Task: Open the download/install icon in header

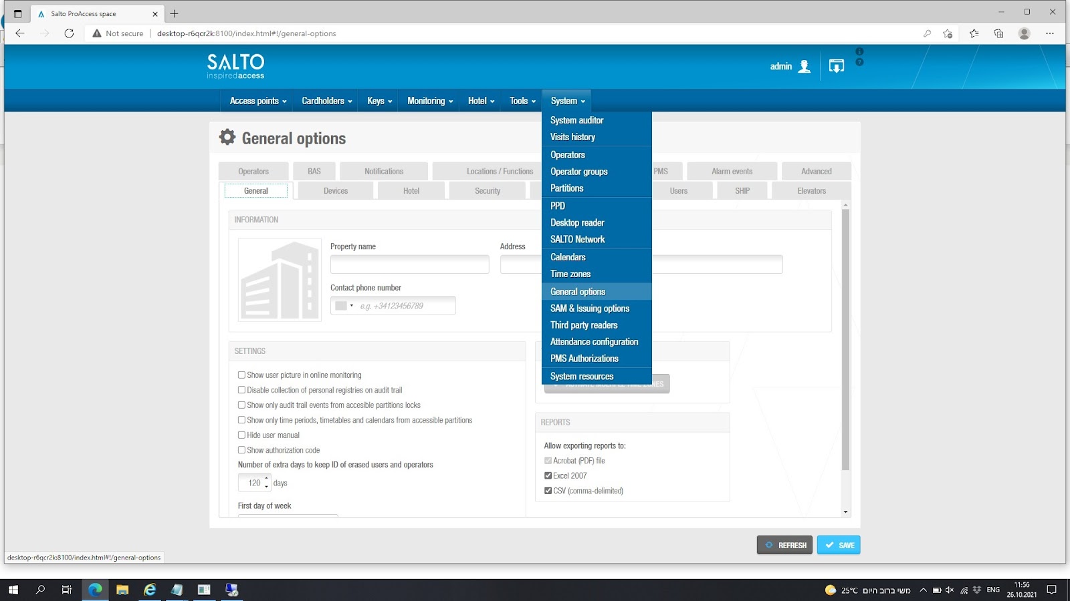Action: tap(837, 66)
